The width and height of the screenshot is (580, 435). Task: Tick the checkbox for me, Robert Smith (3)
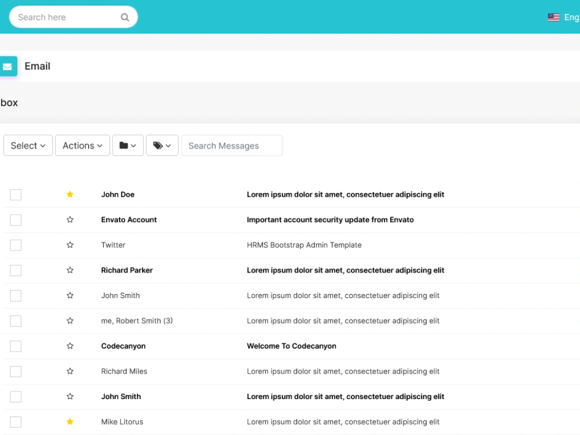pyautogui.click(x=16, y=321)
